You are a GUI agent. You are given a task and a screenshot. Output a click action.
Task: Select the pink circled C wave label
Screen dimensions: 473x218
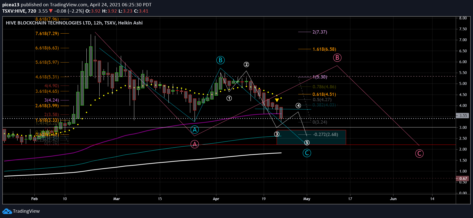coord(419,153)
